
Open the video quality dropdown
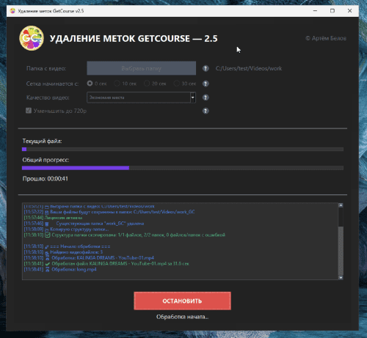(141, 98)
